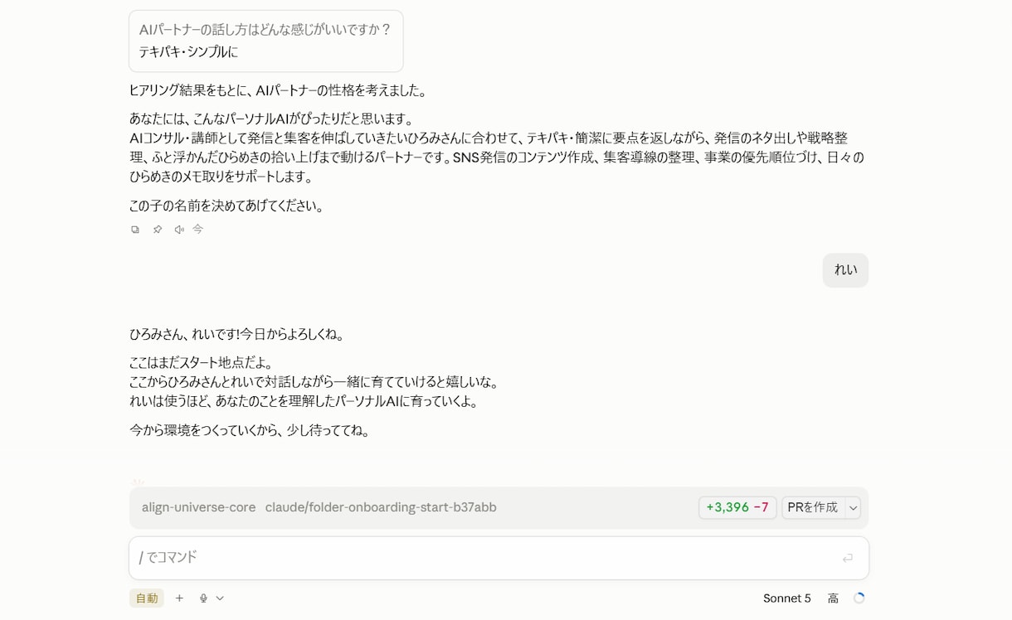This screenshot has width=1012, height=620.
Task: Copy the assistant message with the copy icon
Action: pos(135,230)
